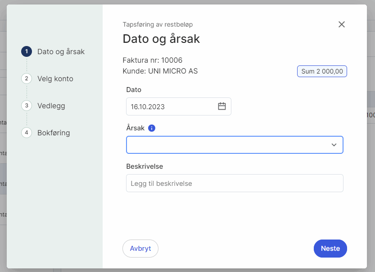
Task: Select step 1 circle in wizard
Action: (27, 51)
